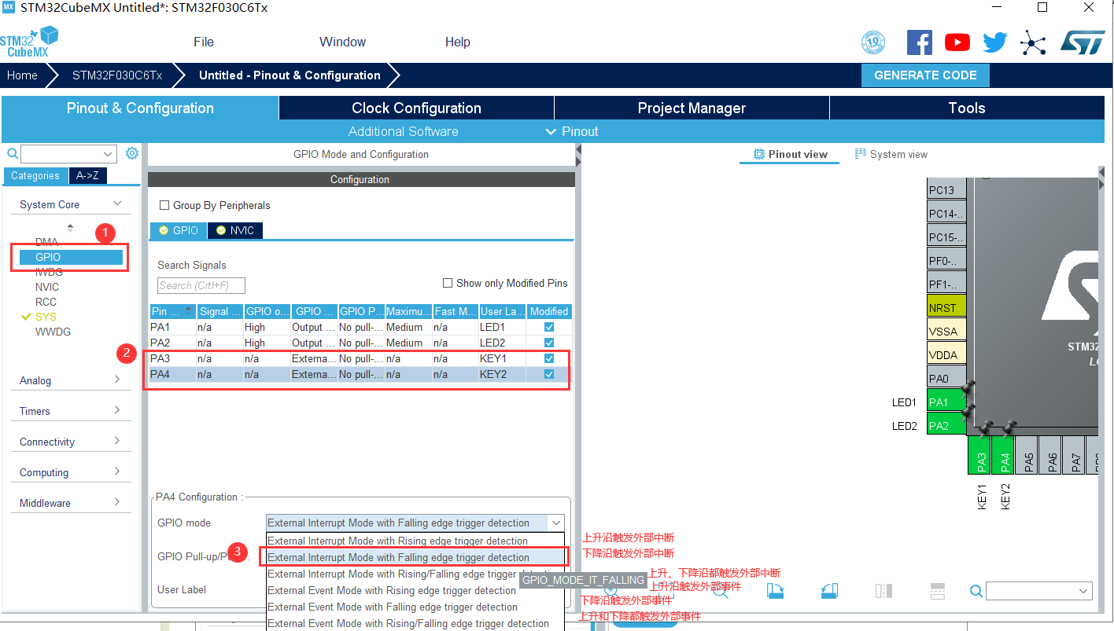The image size is (1114, 631).
Task: Uncheck the Modified checkbox on the PA3 row
Action: (548, 358)
